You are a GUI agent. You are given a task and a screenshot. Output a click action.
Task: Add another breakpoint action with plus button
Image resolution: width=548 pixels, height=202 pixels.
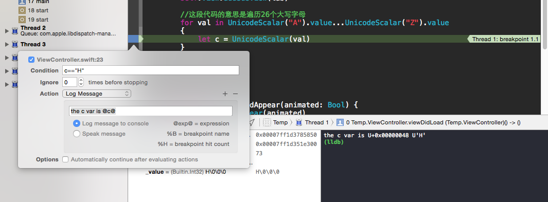click(225, 94)
